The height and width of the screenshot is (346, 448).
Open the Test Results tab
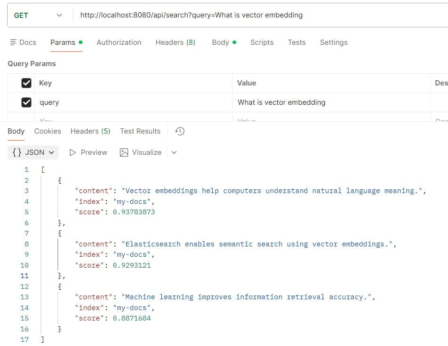pos(140,131)
